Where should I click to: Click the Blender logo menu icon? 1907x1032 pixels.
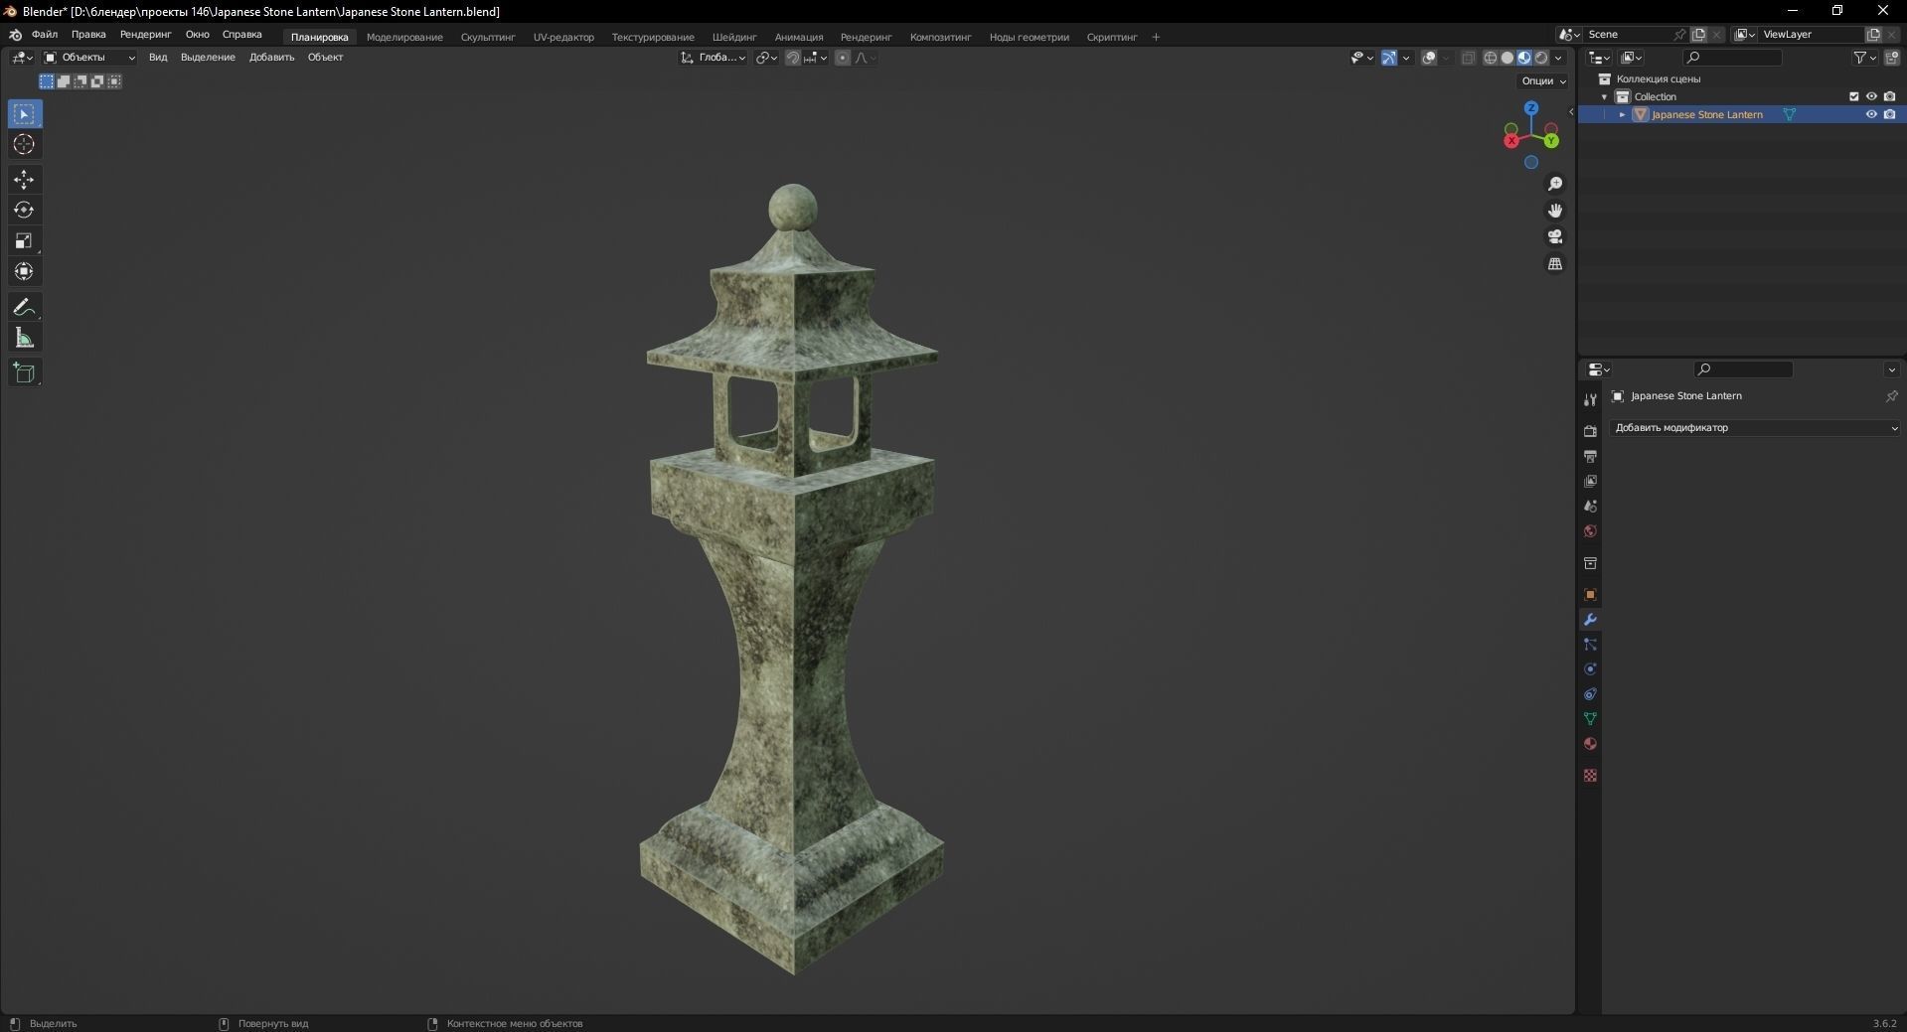tap(15, 35)
